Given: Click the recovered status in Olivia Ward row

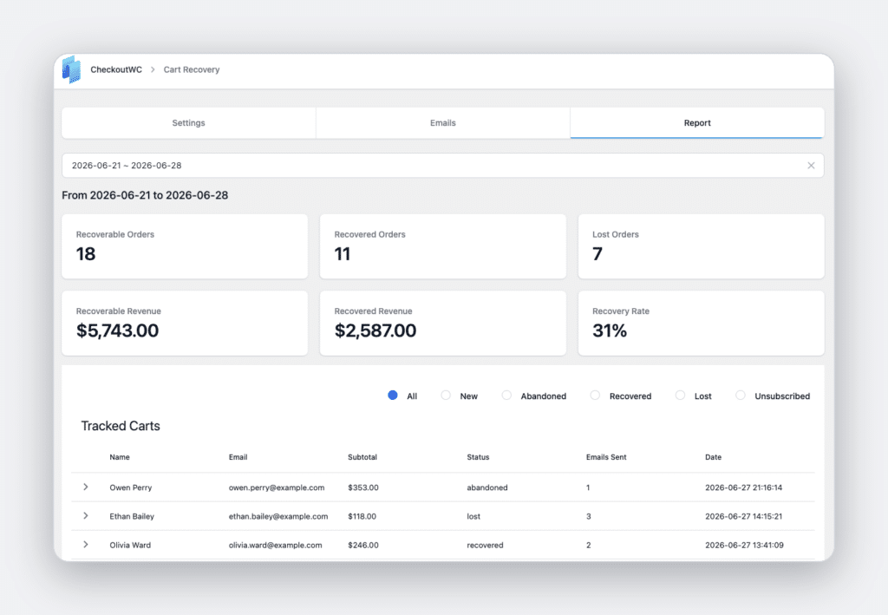Looking at the screenshot, I should [485, 546].
